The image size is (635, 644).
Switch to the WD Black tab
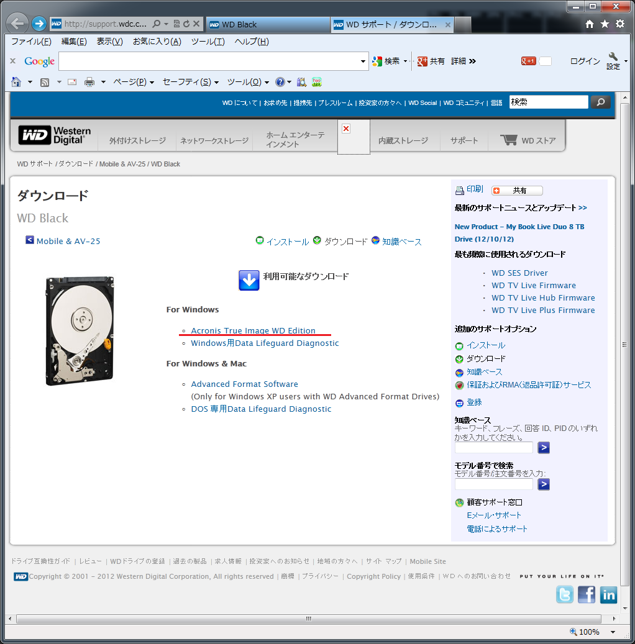point(267,25)
